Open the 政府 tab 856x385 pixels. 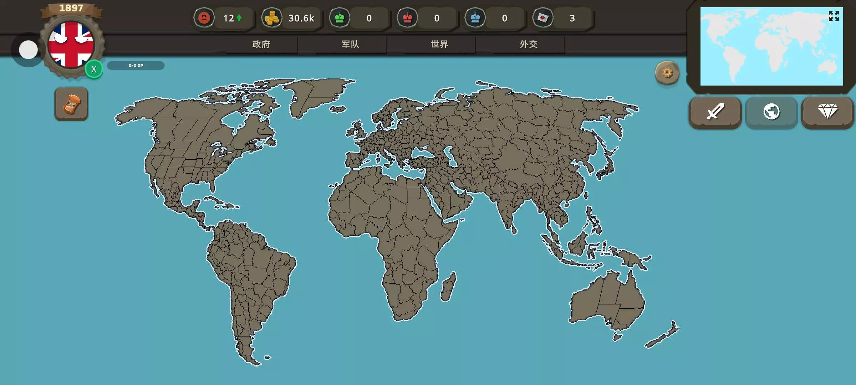click(261, 44)
